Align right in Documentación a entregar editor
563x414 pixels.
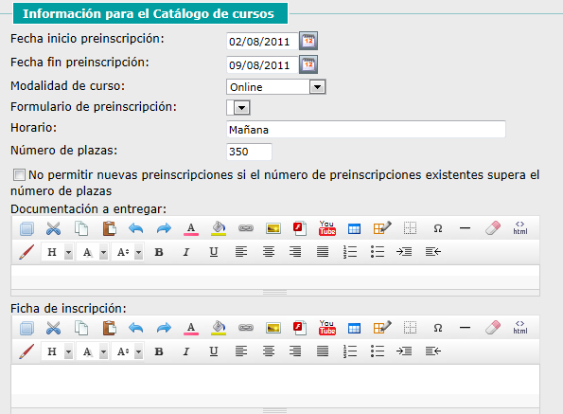tap(295, 252)
